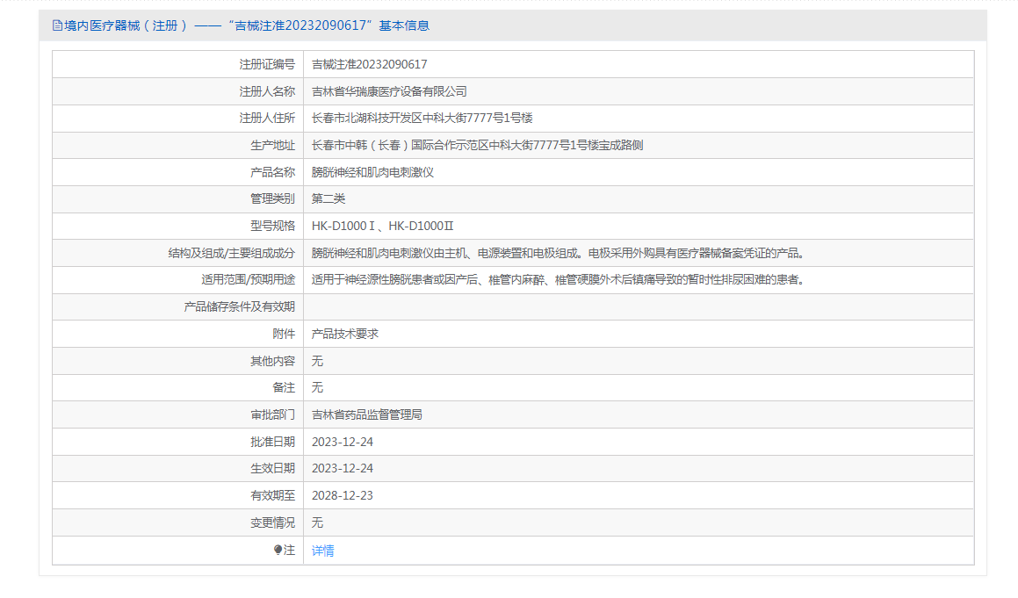
Task: Click the 附件 label
Action: [x=284, y=334]
